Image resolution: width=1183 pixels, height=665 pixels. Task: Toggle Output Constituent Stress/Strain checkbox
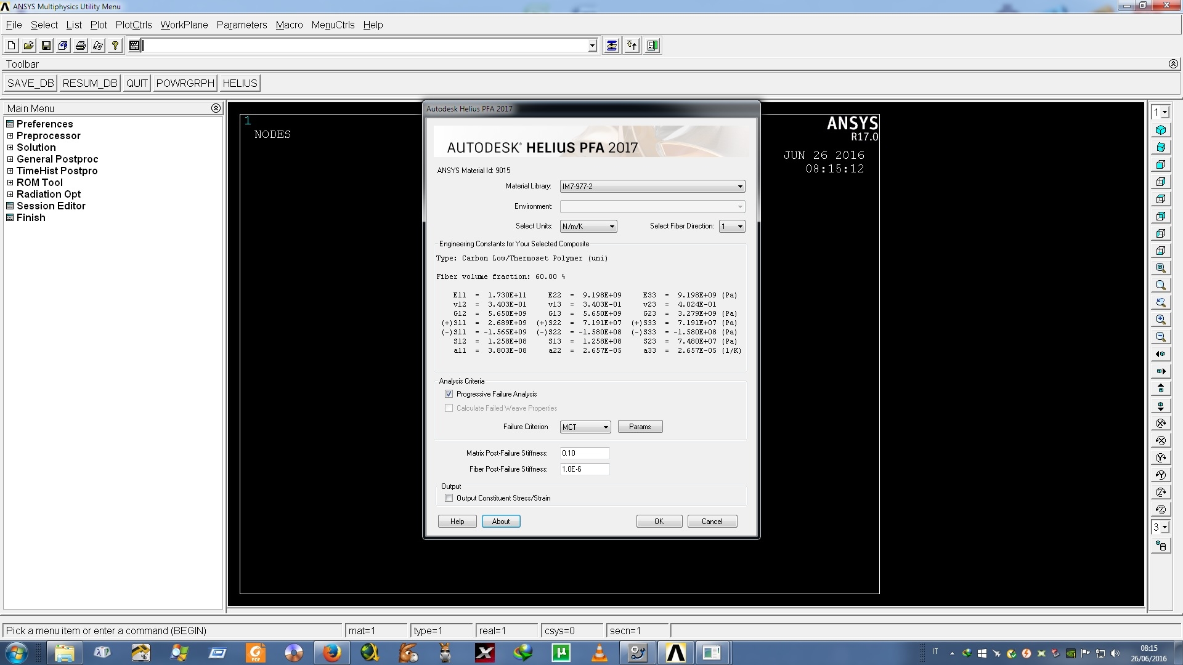pos(449,498)
